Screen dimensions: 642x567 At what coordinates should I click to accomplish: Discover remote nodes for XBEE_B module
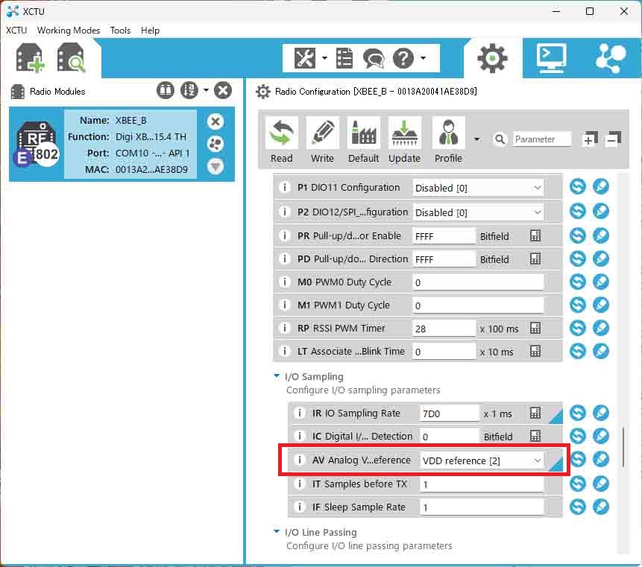coord(215,144)
